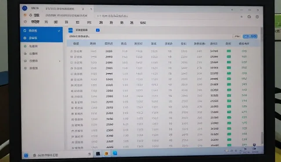Viewport: 281px width, 162px height.
Task: Open the Windows Start button on the taskbar
Action: pyautogui.click(x=26, y=155)
